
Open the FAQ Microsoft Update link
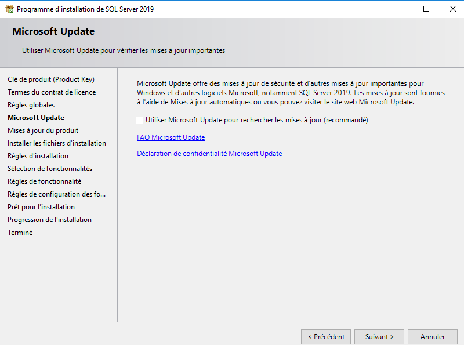(171, 137)
